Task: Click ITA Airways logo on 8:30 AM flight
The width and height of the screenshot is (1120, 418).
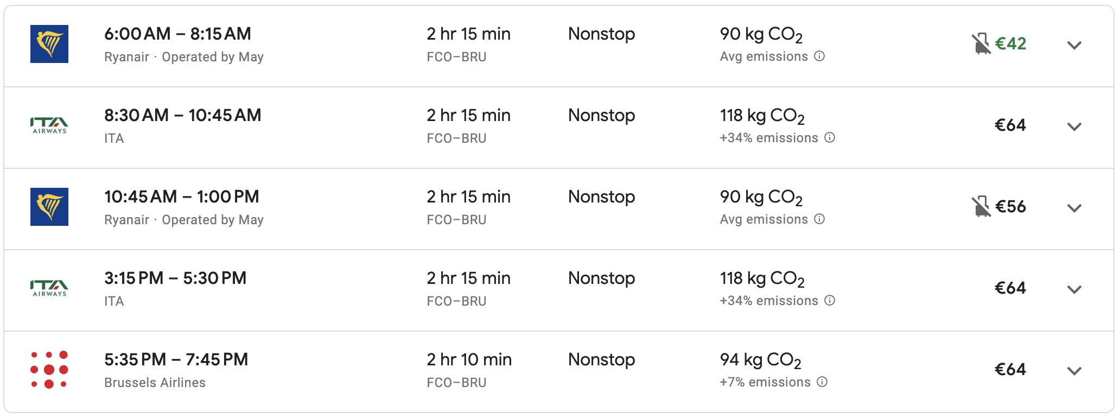Action: (49, 125)
